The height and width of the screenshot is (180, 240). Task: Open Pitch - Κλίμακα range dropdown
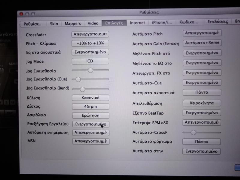90,43
